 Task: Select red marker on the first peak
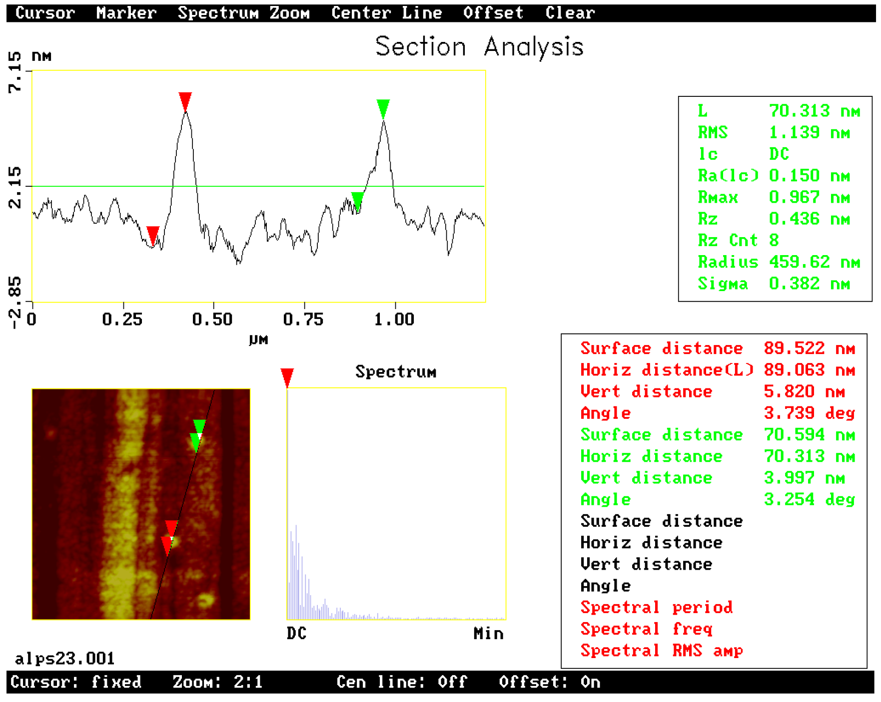185,101
